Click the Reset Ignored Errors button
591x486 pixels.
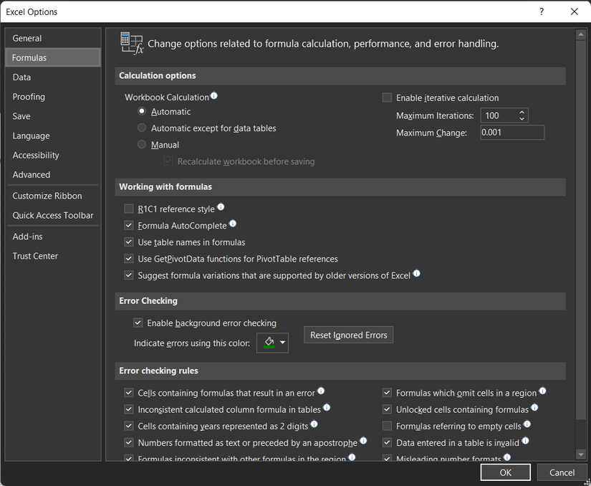click(349, 335)
